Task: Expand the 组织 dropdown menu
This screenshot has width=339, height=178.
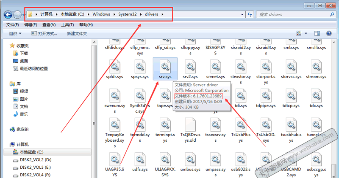Action: coord(15,34)
